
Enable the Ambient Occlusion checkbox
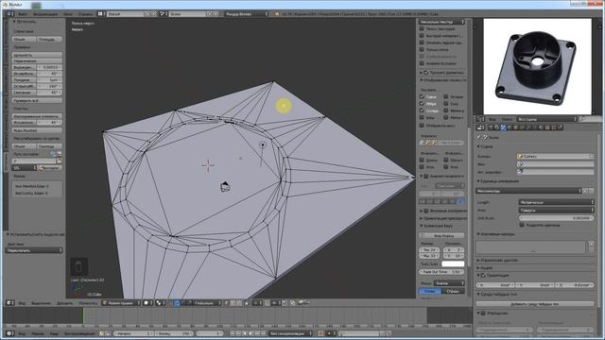pyautogui.click(x=422, y=63)
